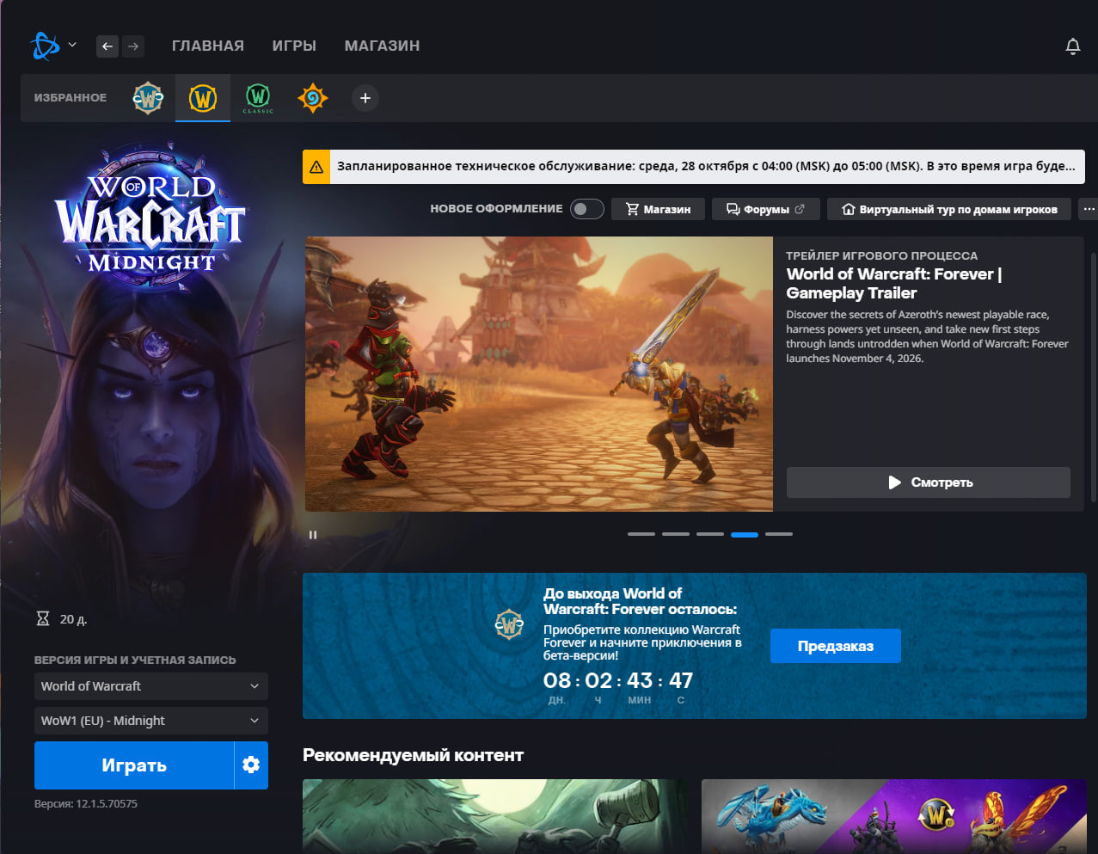Open the left recommended content card with the hammer
This screenshot has width=1098, height=854.
coord(494,816)
